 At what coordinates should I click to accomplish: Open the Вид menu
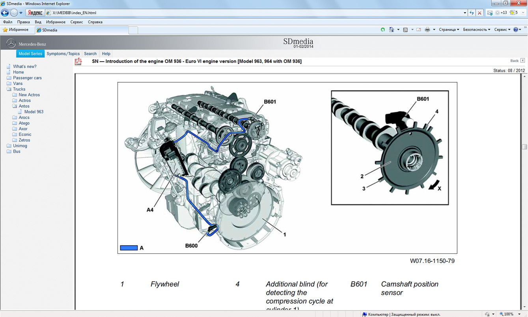coord(38,22)
